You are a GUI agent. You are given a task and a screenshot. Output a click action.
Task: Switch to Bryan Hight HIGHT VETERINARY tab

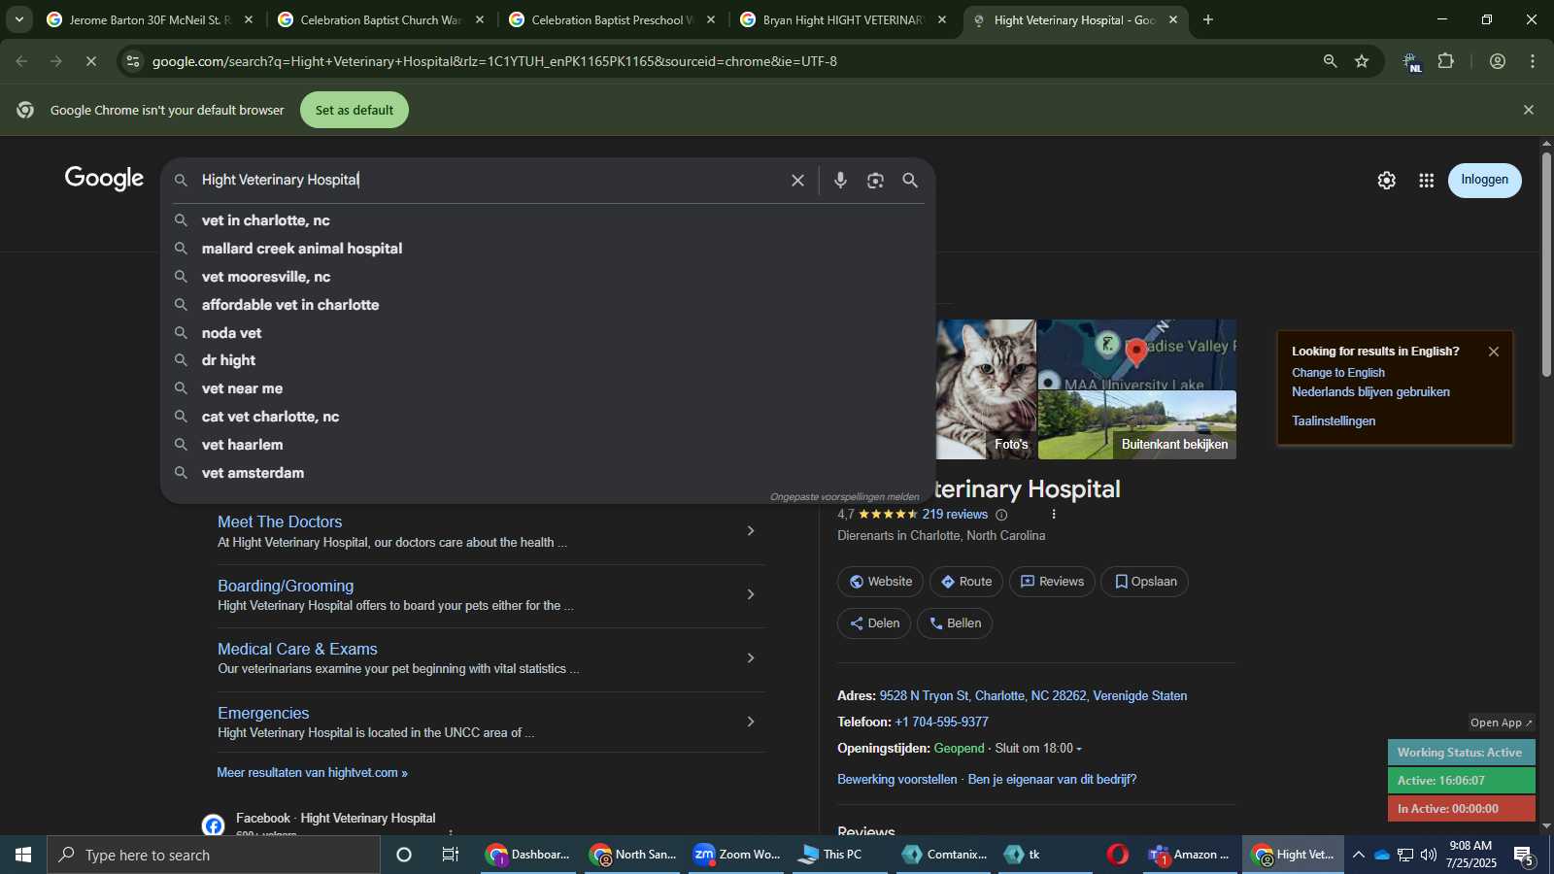point(843,19)
